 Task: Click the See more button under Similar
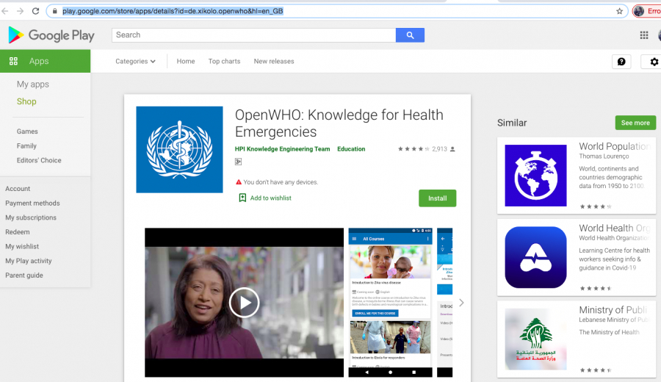[635, 123]
